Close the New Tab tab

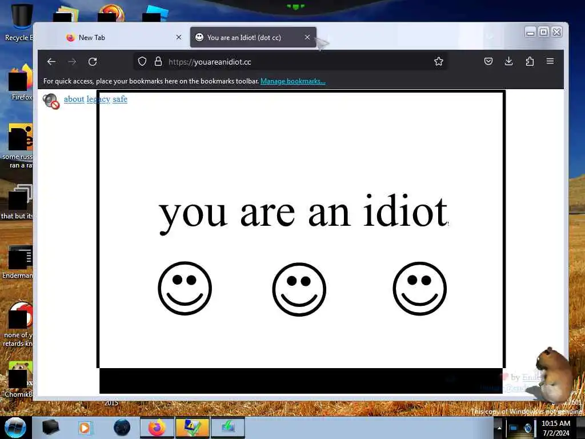pyautogui.click(x=179, y=37)
